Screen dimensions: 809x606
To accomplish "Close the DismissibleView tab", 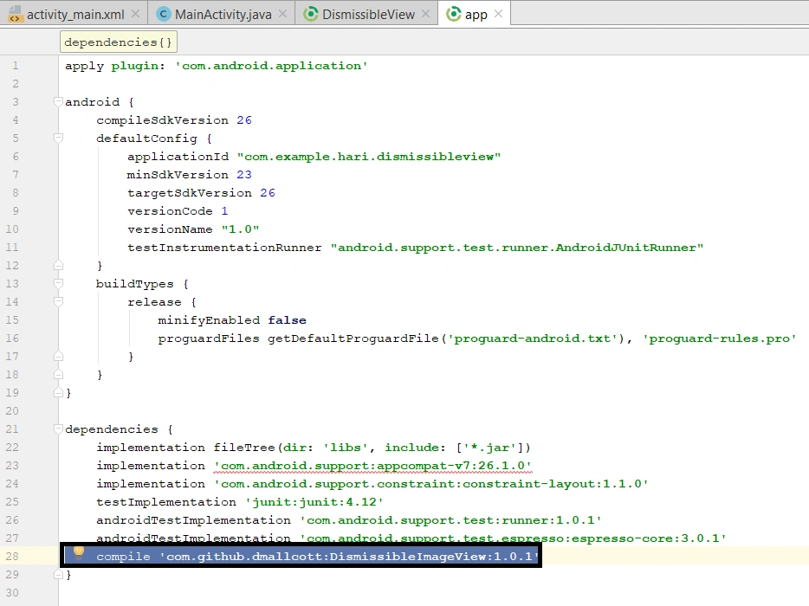I will tap(425, 14).
